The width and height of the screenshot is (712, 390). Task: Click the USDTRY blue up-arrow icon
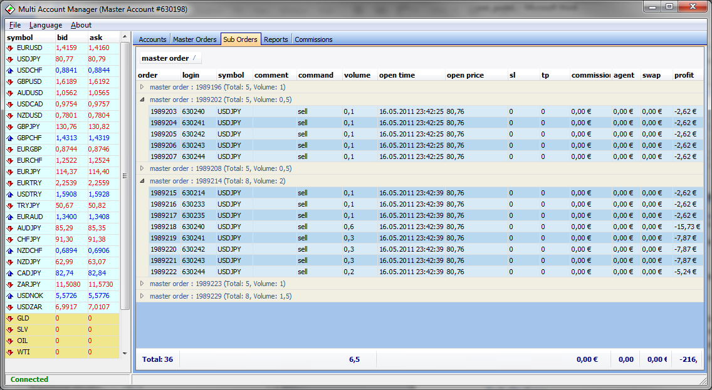point(10,194)
